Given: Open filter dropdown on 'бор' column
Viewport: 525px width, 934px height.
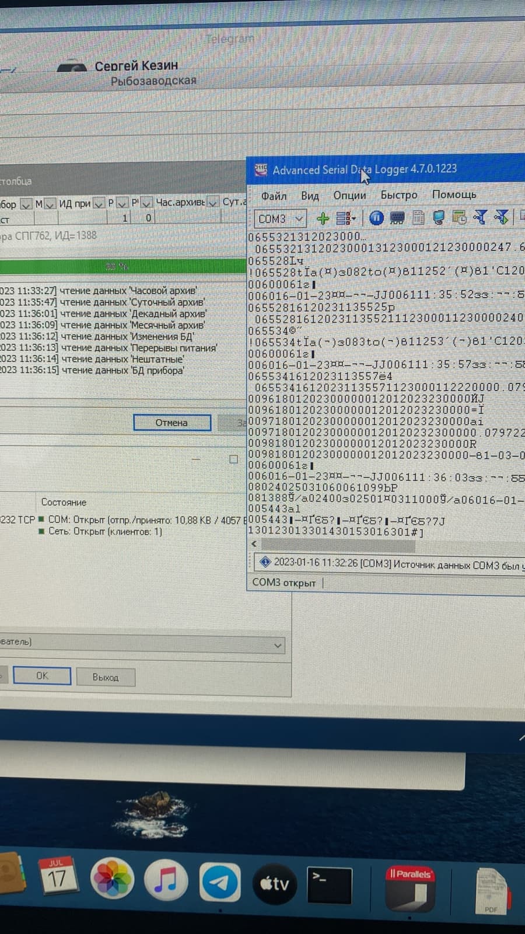Looking at the screenshot, I should 26,204.
